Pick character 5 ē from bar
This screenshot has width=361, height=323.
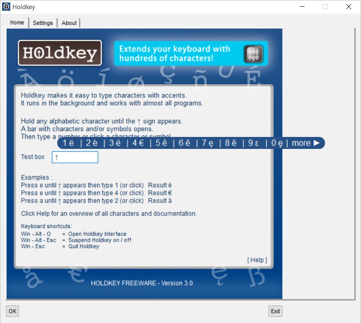tap(161, 143)
